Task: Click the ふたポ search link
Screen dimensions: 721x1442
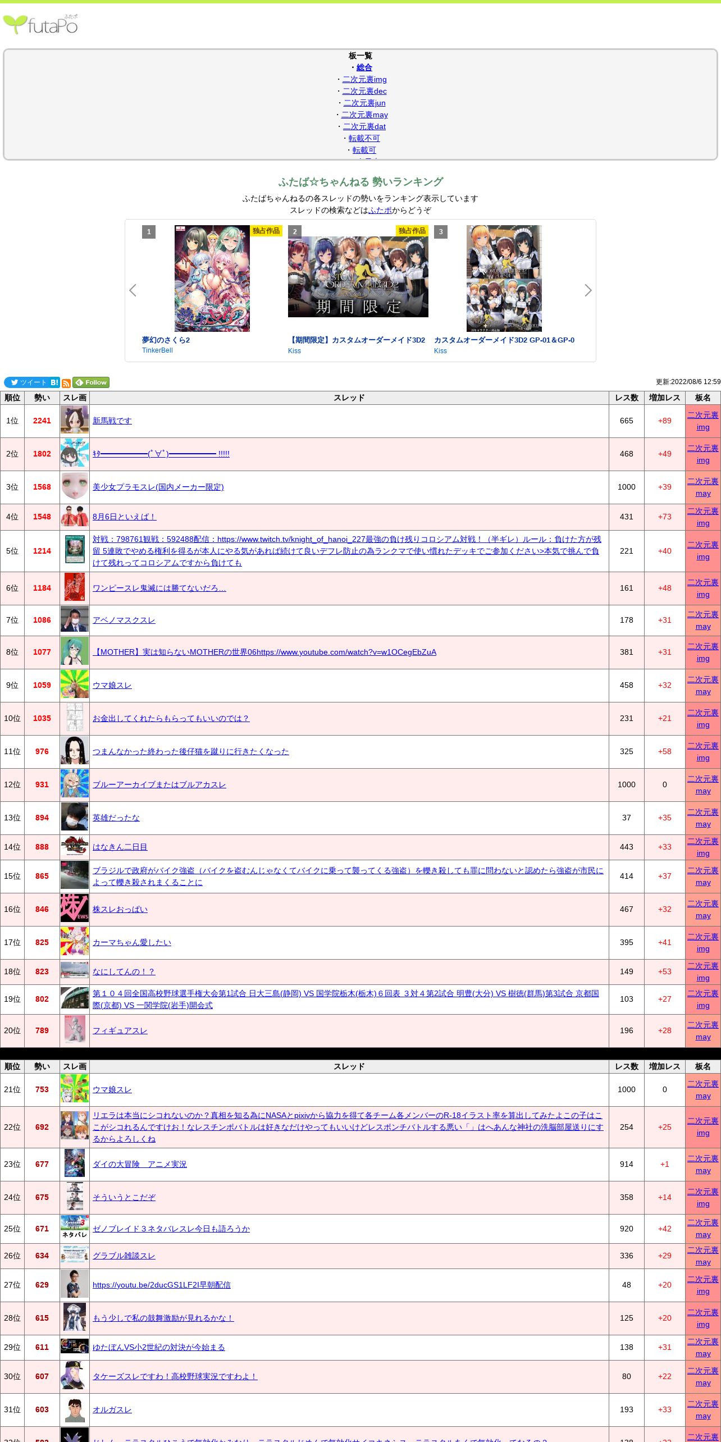Action: (380, 210)
